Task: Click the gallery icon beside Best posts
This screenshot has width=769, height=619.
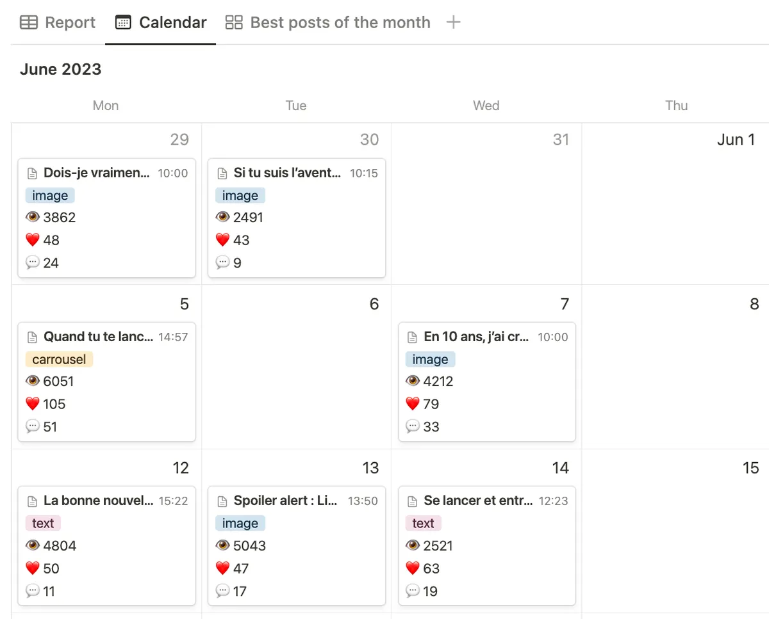Action: click(233, 22)
